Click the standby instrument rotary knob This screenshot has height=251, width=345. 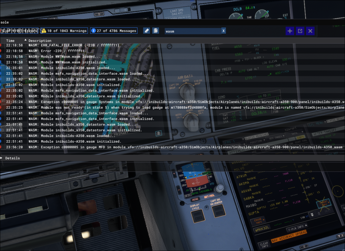tap(219, 188)
